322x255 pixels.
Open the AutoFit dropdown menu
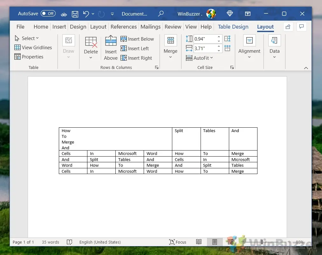click(199, 58)
